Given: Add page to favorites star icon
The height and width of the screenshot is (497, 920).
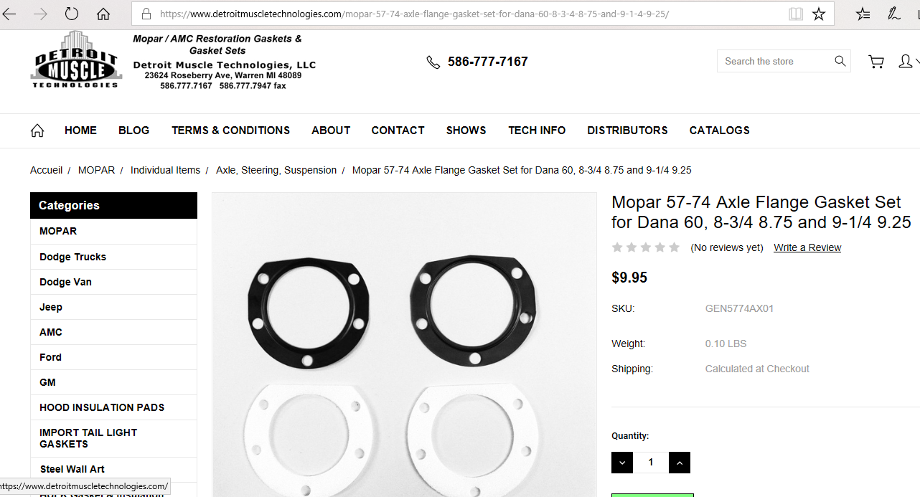Looking at the screenshot, I should point(818,14).
